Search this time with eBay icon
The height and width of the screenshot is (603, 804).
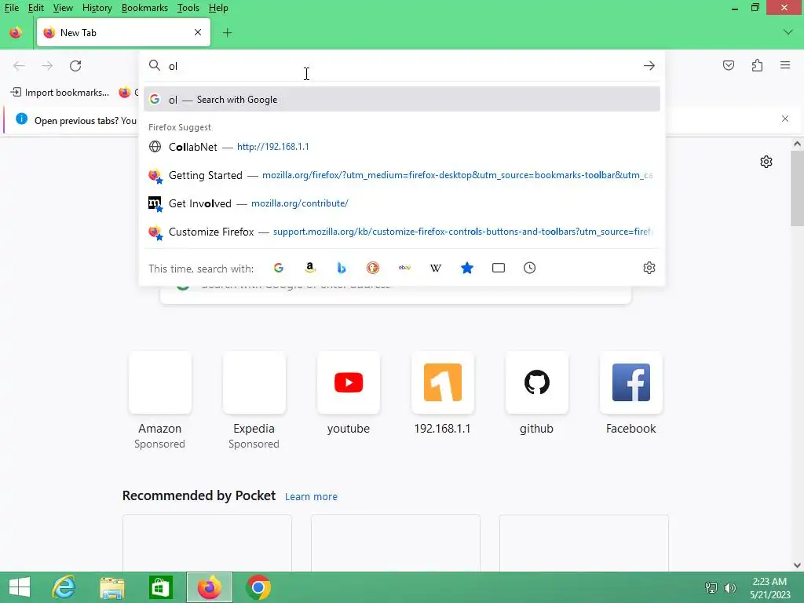tap(404, 268)
